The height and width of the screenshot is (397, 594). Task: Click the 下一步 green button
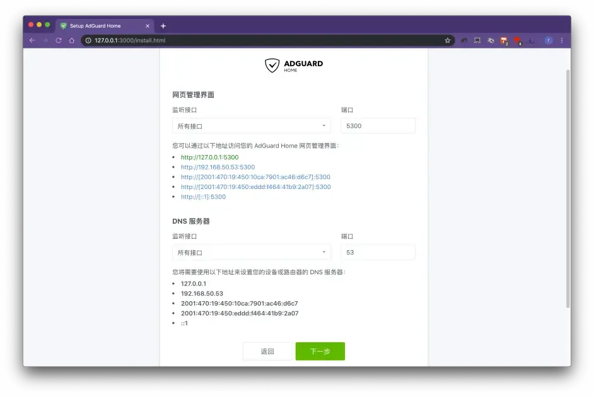[x=320, y=352]
